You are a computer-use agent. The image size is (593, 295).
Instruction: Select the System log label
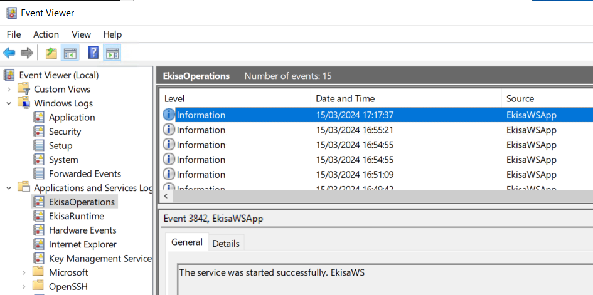pyautogui.click(x=63, y=160)
